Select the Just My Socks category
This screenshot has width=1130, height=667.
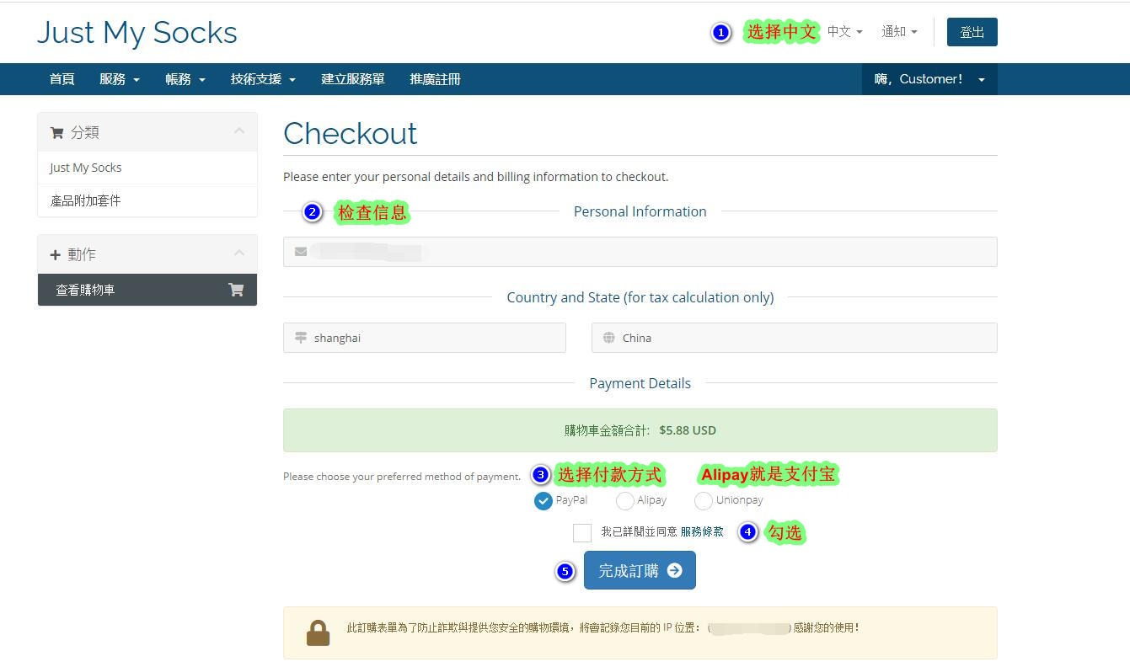tap(147, 168)
